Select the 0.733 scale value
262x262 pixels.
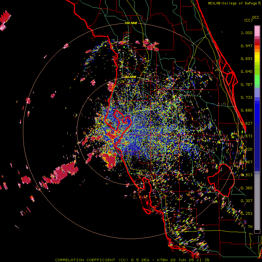pyautogui.click(x=247, y=98)
